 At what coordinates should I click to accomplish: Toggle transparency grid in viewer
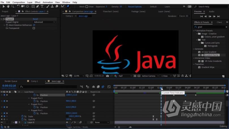pos(139,76)
